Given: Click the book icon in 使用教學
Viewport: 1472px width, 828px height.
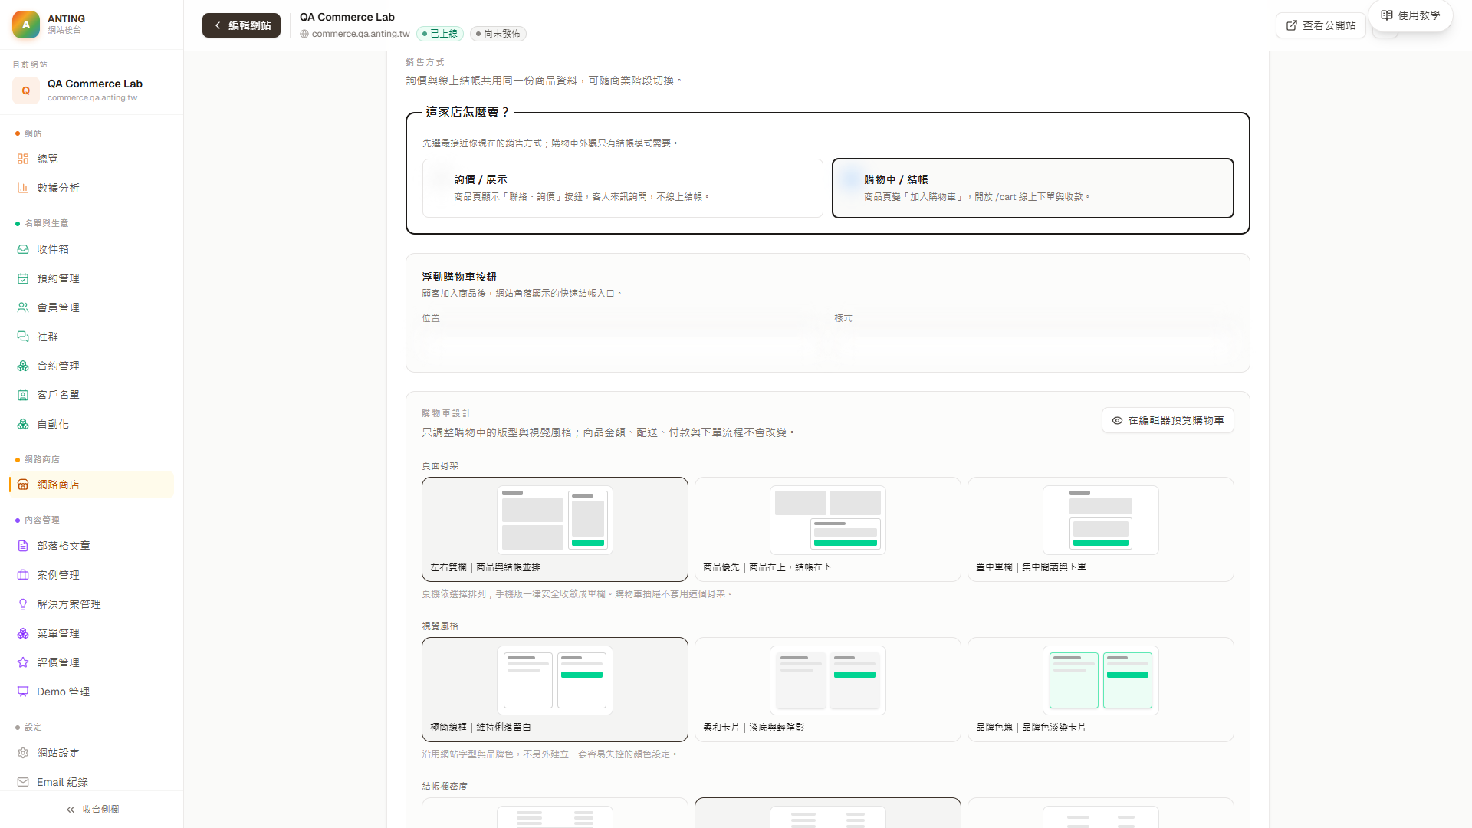Looking at the screenshot, I should pyautogui.click(x=1387, y=15).
